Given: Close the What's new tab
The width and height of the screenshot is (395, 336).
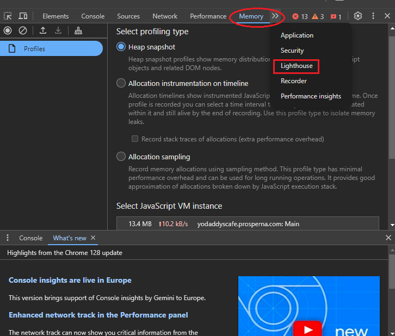Looking at the screenshot, I should pyautogui.click(x=93, y=238).
